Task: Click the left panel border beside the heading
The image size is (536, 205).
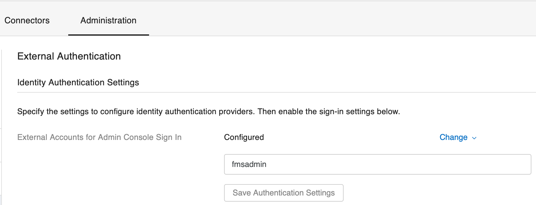Action: coord(2,56)
